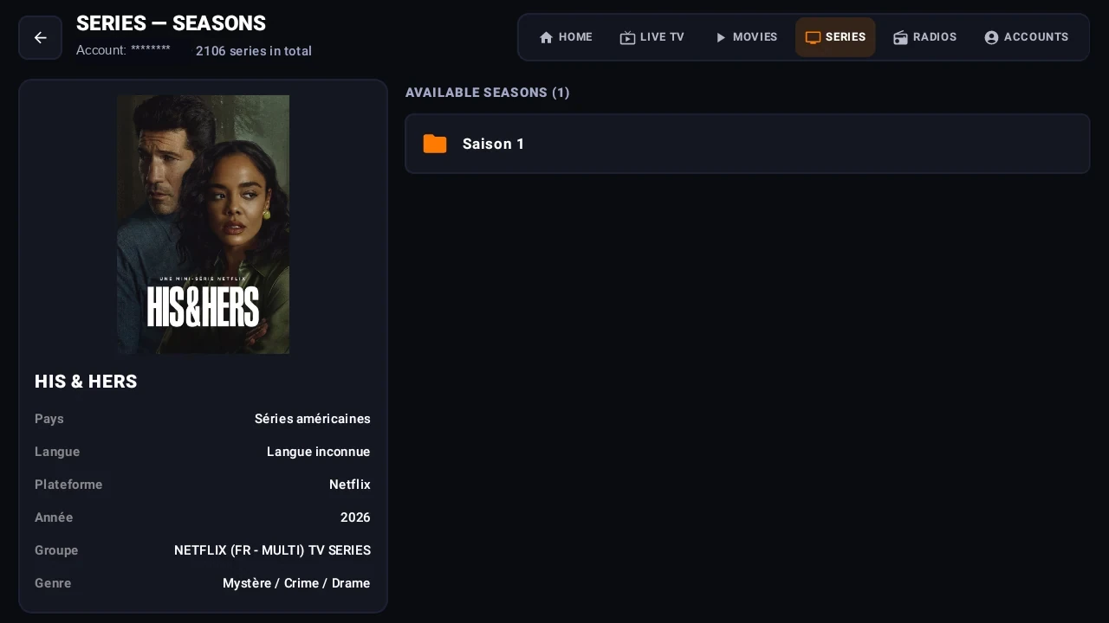This screenshot has height=623, width=1109.
Task: Click the 'Pays' label
Action: (x=49, y=419)
